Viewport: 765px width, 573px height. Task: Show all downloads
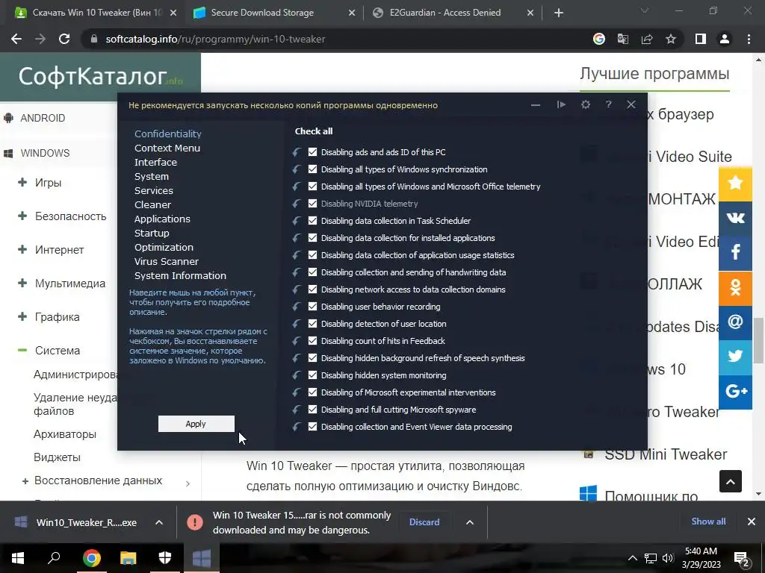click(708, 522)
